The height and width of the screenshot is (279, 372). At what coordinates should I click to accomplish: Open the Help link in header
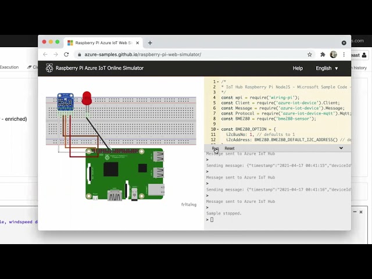(x=298, y=68)
